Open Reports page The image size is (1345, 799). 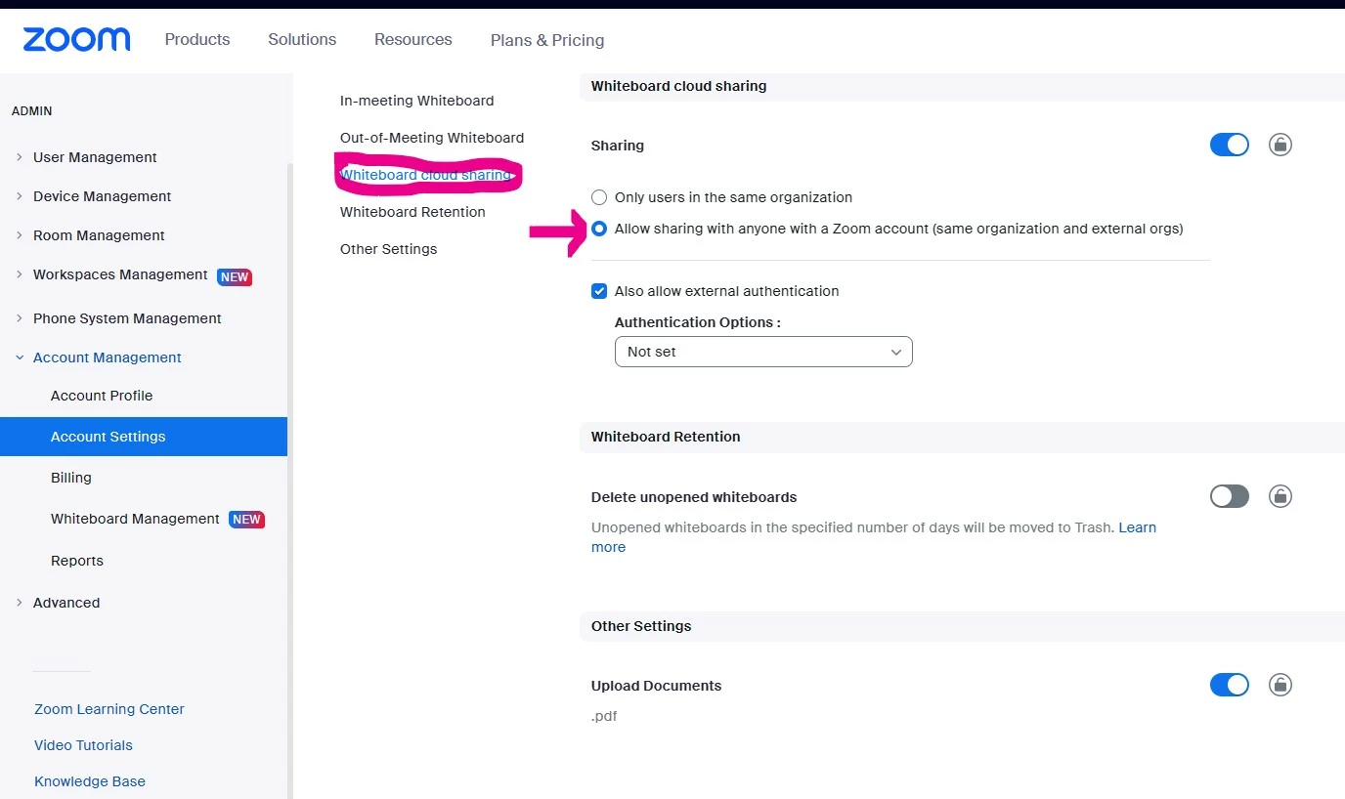pos(77,561)
